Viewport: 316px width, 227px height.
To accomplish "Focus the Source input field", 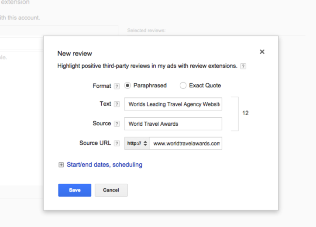I will click(x=173, y=124).
